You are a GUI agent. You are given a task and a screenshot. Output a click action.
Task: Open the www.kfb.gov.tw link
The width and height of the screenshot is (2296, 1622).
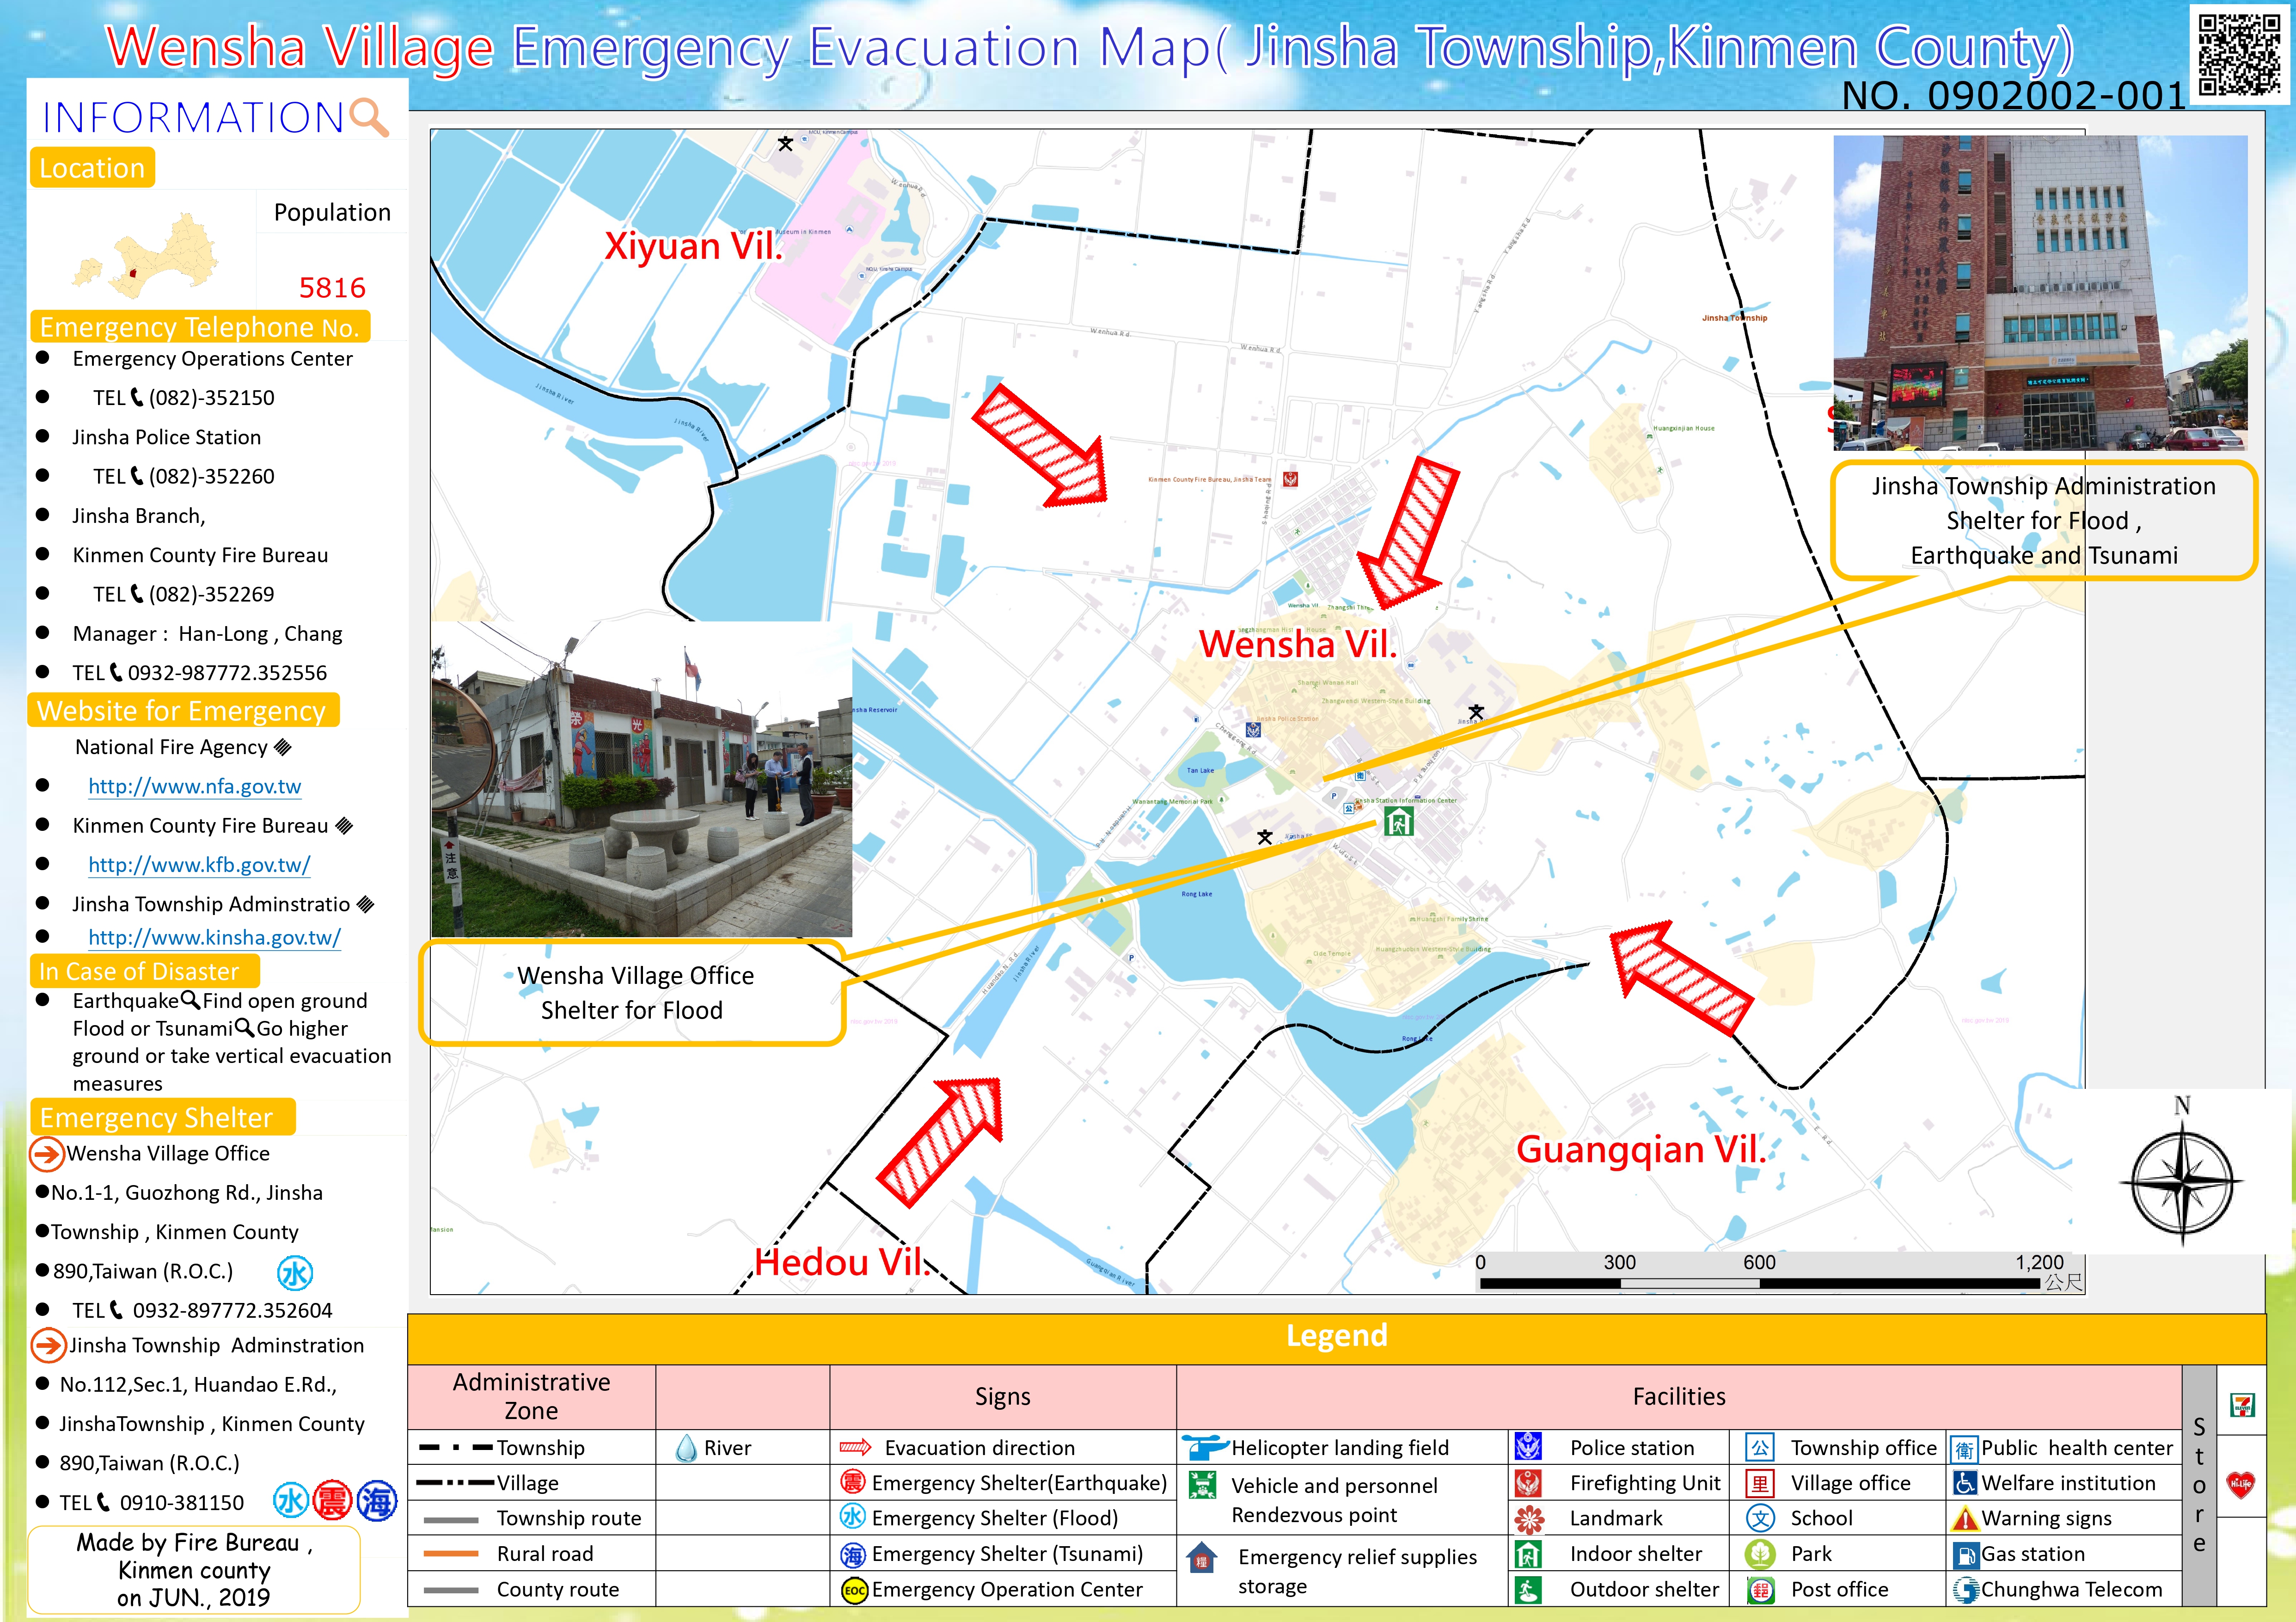(199, 865)
